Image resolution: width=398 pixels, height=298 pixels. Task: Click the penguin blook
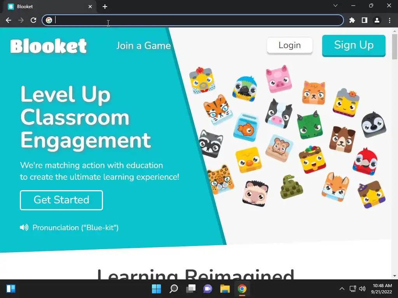pyautogui.click(x=374, y=125)
